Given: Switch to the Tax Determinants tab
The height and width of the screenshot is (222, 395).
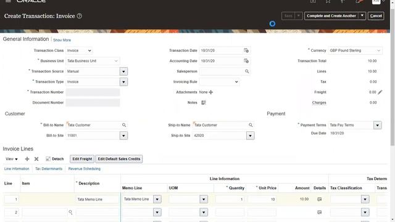Looking at the screenshot, I should pyautogui.click(x=49, y=168).
